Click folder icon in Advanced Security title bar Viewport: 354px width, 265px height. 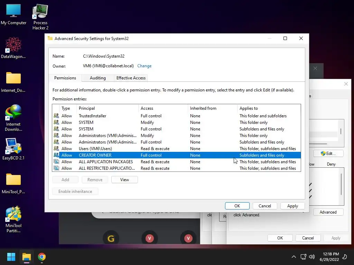point(50,38)
